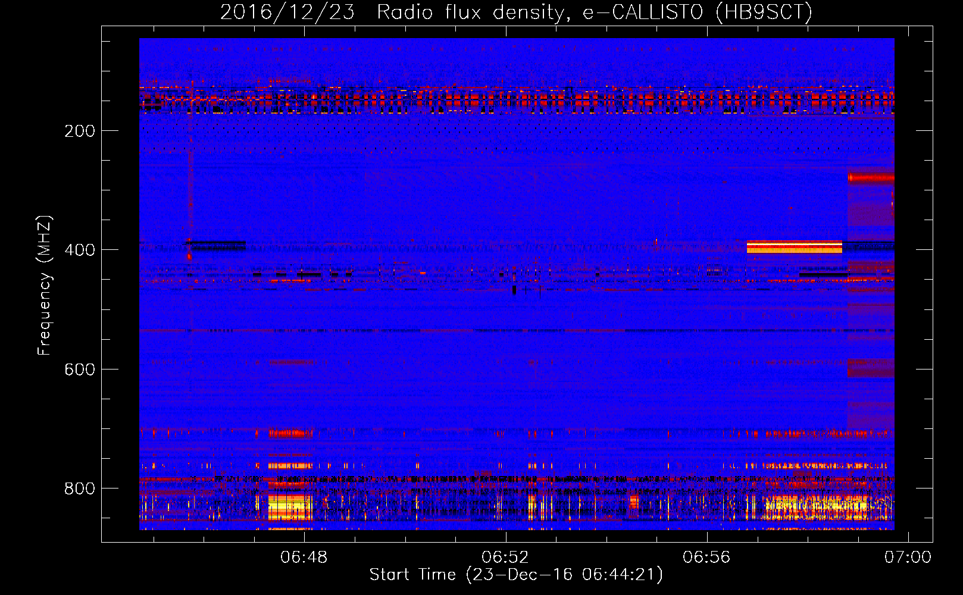Click the '06:52' time tick label
Screen dimensions: 963x595
pos(505,557)
